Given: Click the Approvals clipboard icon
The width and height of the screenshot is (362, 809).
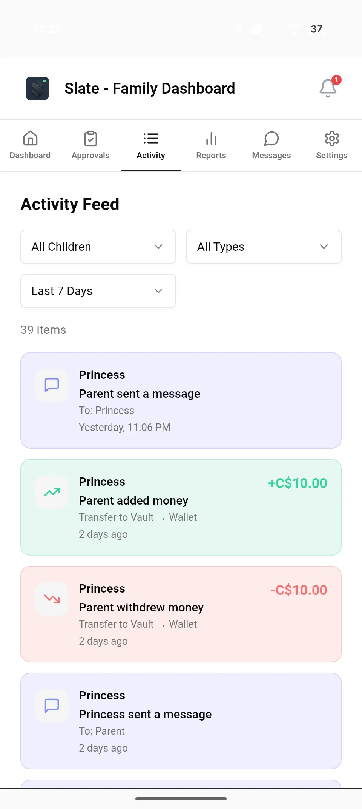Looking at the screenshot, I should pyautogui.click(x=90, y=139).
